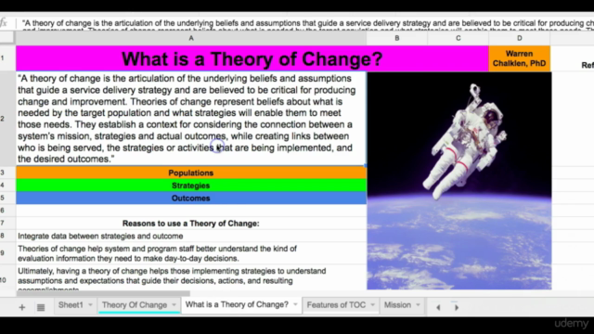Open What is a Theory of Change? tab dropdown
This screenshot has height=334, width=594.
295,304
